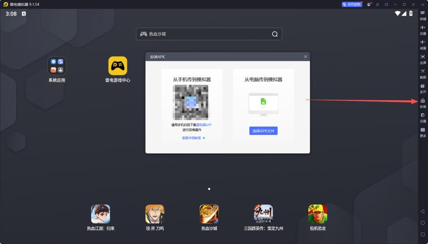428x244 pixels.
Task: Open the 查看详细教程 tutorial link
Action: point(193,138)
